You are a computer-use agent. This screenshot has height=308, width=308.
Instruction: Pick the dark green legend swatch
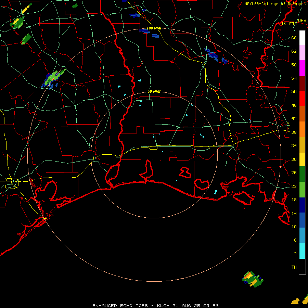302,174
